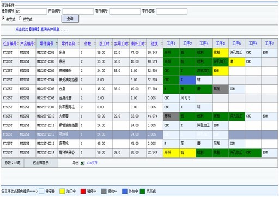Click the green 已完成 legend swatch
Viewport: 279px width, 197px height.
point(143,192)
